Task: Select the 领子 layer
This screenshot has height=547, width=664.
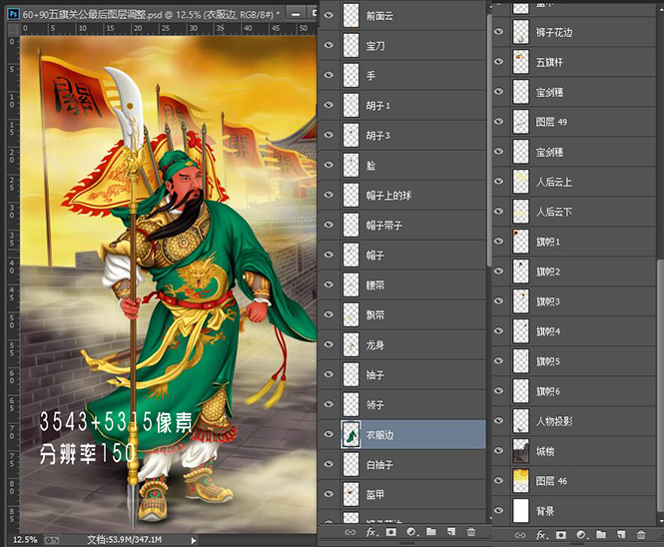Action: [x=401, y=404]
